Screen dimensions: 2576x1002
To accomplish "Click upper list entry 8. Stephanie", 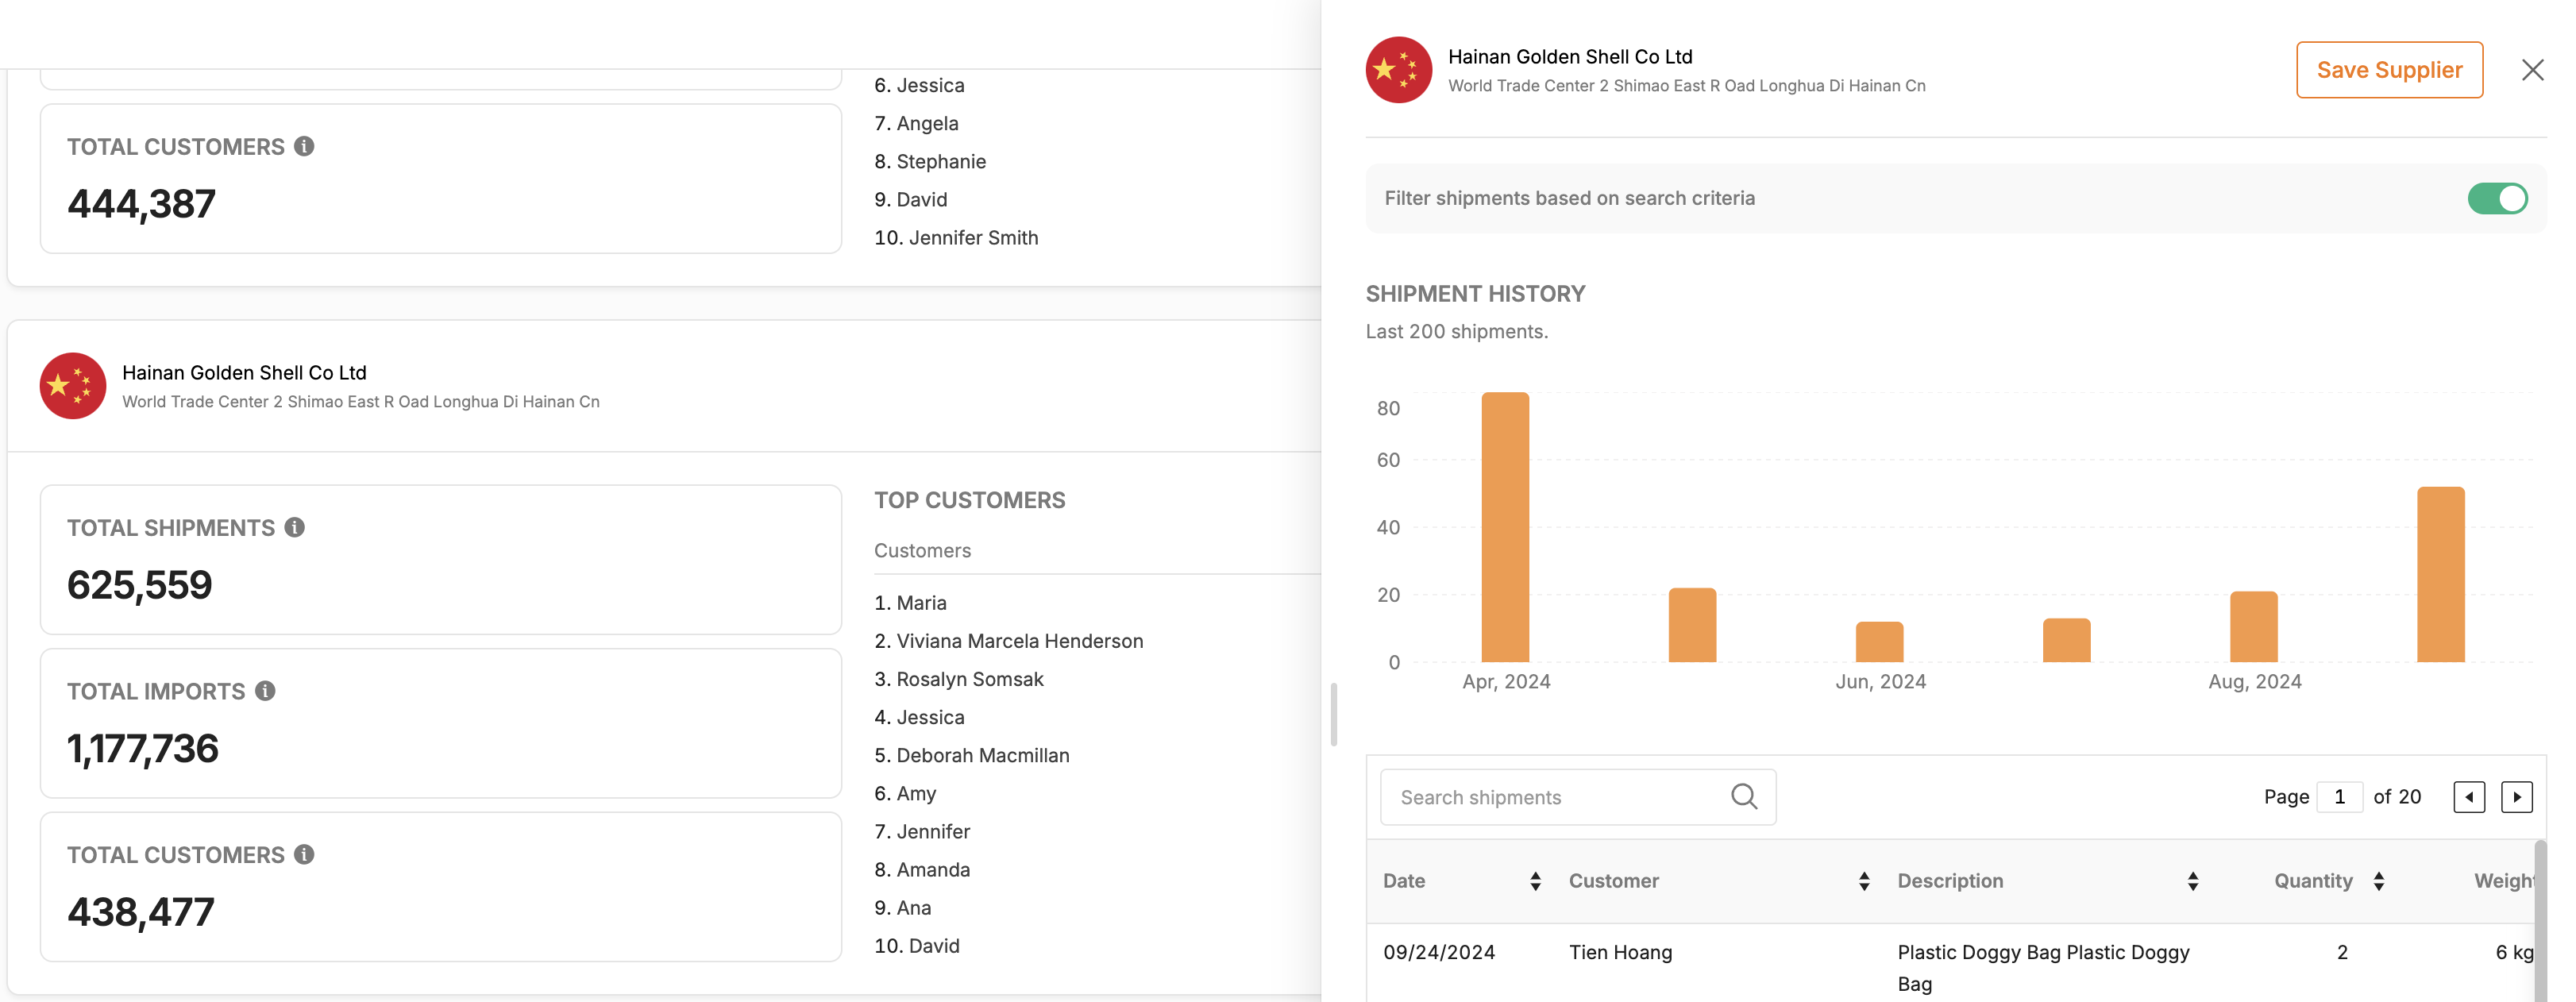I will [930, 161].
